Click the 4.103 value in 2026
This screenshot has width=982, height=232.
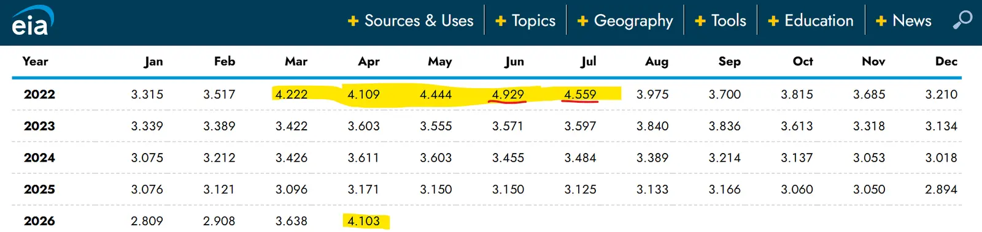coord(363,221)
